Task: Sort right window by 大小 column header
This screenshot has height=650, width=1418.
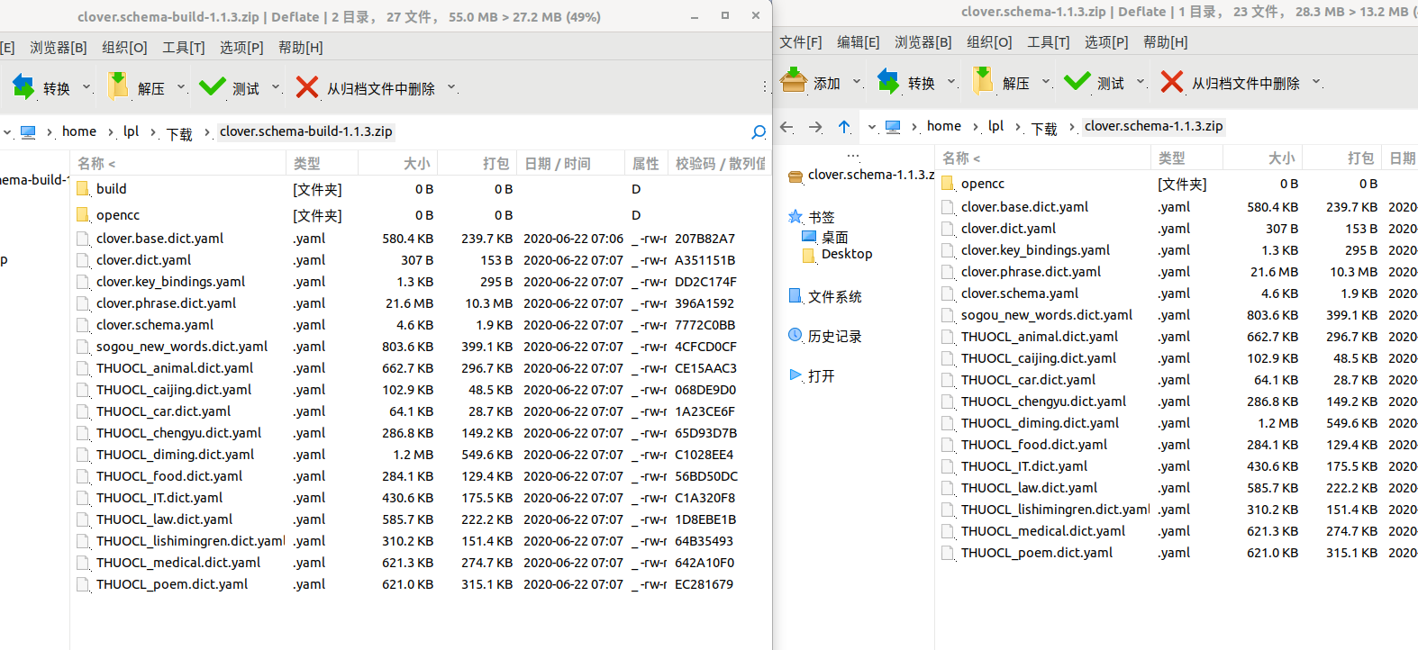Action: pyautogui.click(x=1262, y=158)
